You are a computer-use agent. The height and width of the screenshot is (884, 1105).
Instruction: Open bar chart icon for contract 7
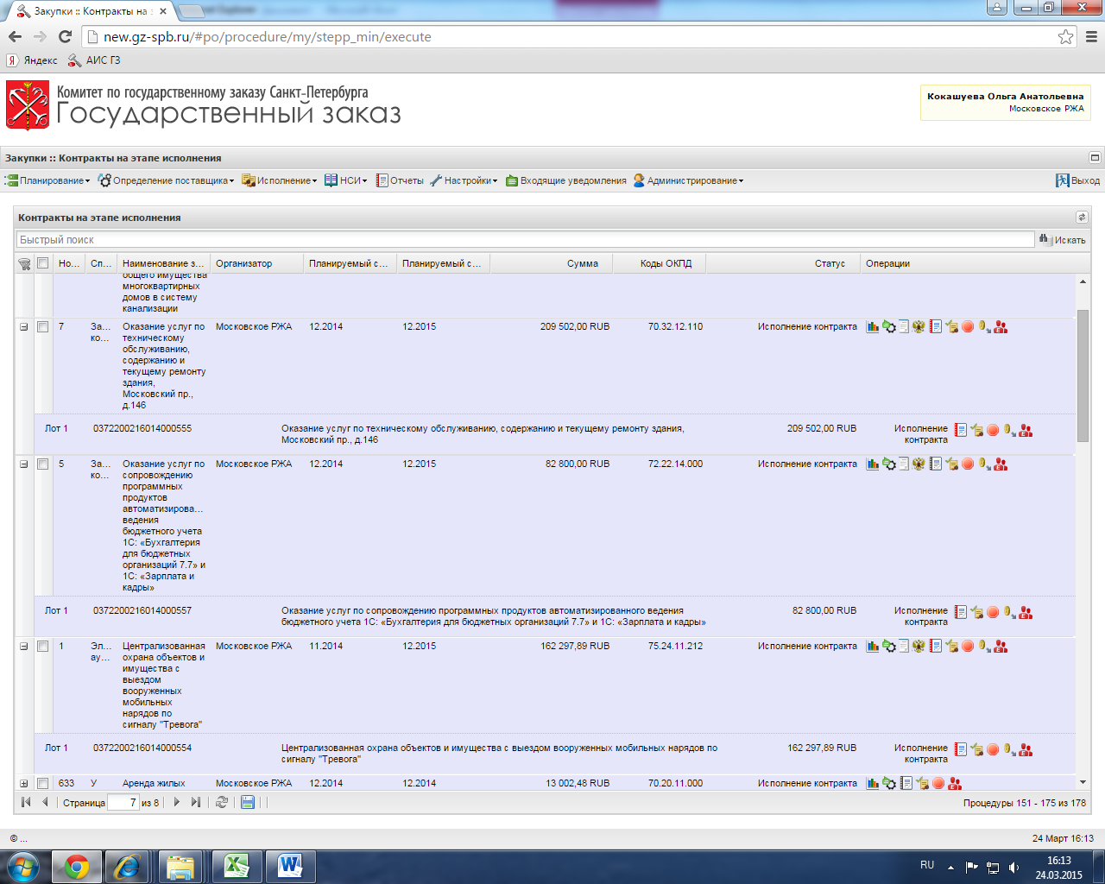tap(873, 326)
